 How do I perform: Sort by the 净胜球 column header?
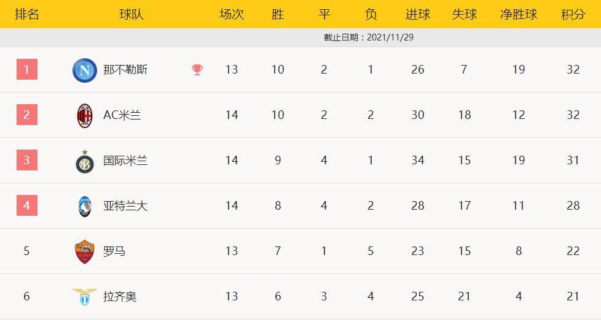click(x=519, y=14)
